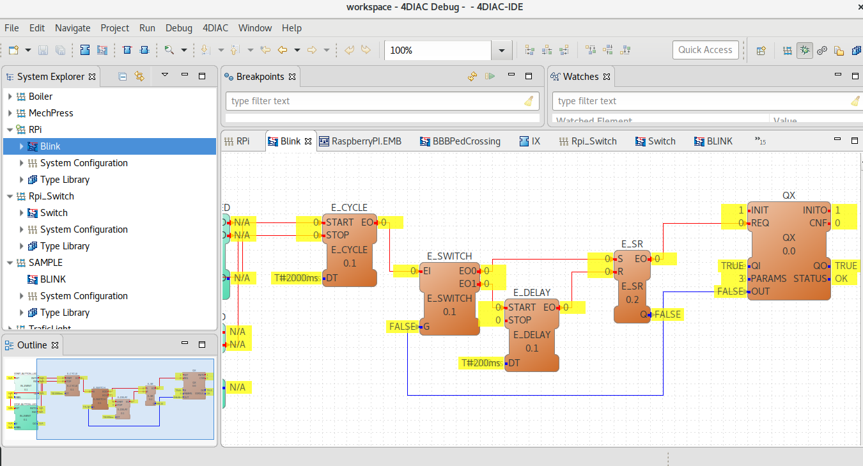Viewport: 863px width, 466px height.
Task: Open the Debug menu
Action: tap(178, 28)
